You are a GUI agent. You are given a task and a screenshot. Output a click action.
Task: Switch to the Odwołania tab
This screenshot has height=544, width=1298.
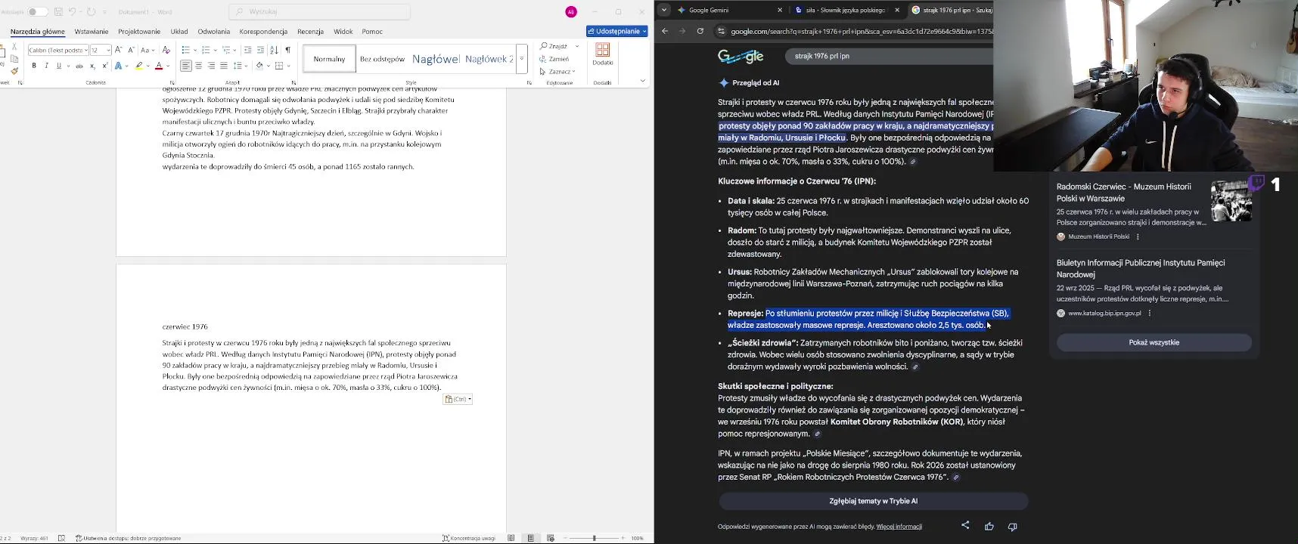(x=214, y=32)
